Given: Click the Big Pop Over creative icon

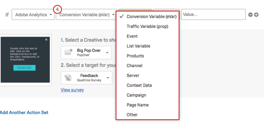Looking at the screenshot, I should (69, 52).
